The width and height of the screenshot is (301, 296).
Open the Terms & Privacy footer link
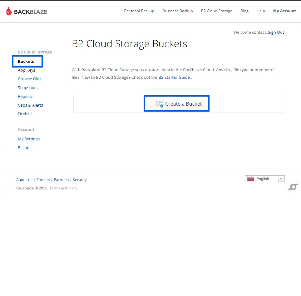(x=63, y=188)
